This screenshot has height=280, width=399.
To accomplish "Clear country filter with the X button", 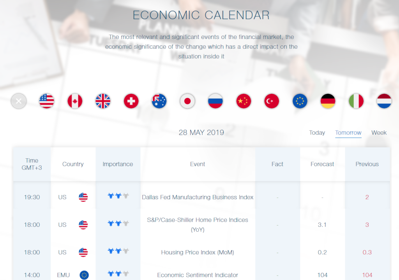I will pos(19,101).
